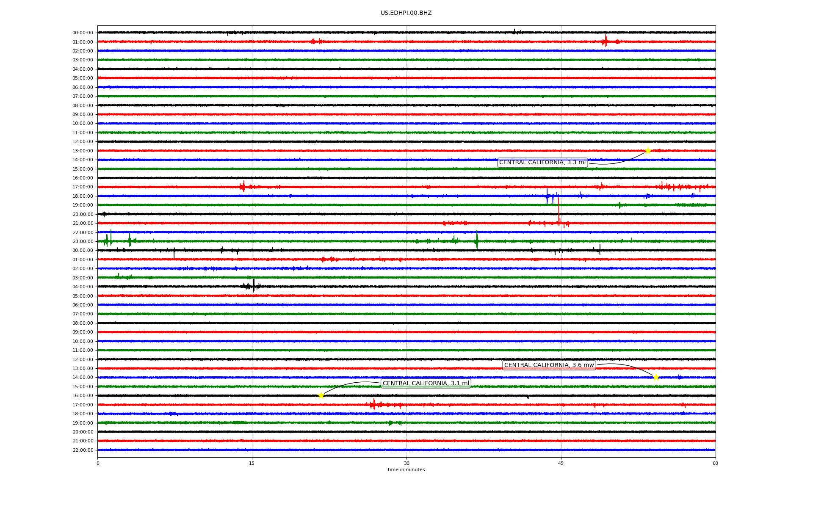
Task: Click the star marker for the 3.6 mw event
Action: tap(656, 377)
